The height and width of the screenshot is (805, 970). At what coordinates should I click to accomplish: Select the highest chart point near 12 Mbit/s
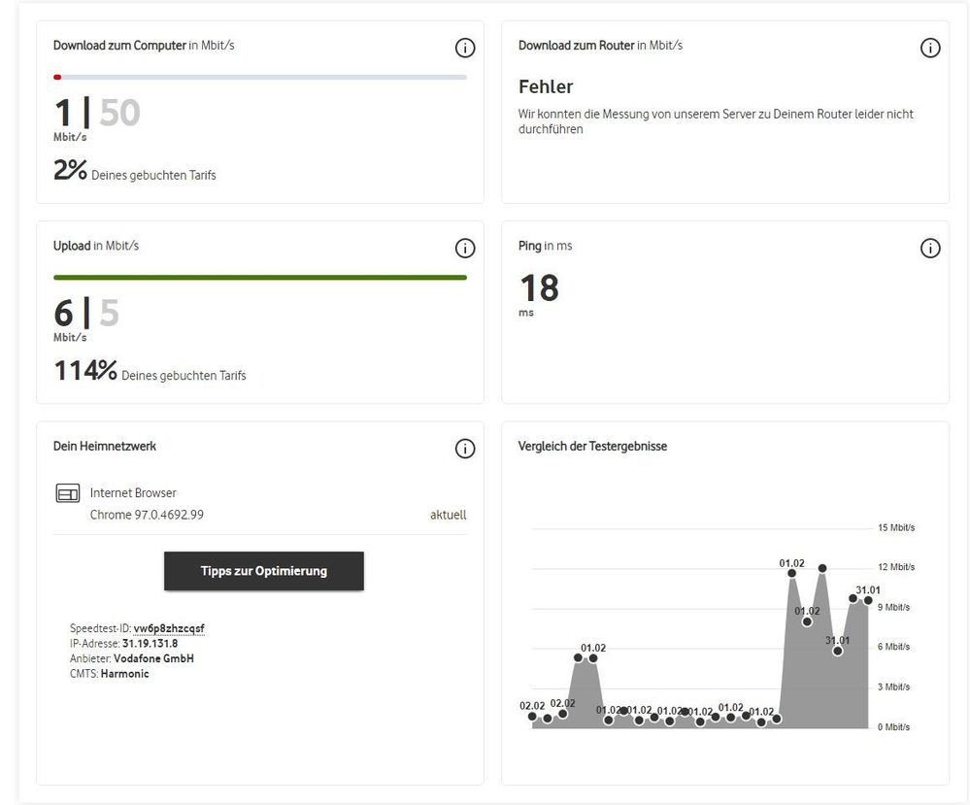click(822, 568)
